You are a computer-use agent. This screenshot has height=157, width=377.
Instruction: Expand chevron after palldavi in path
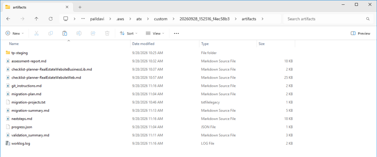pyautogui.click(x=110, y=19)
